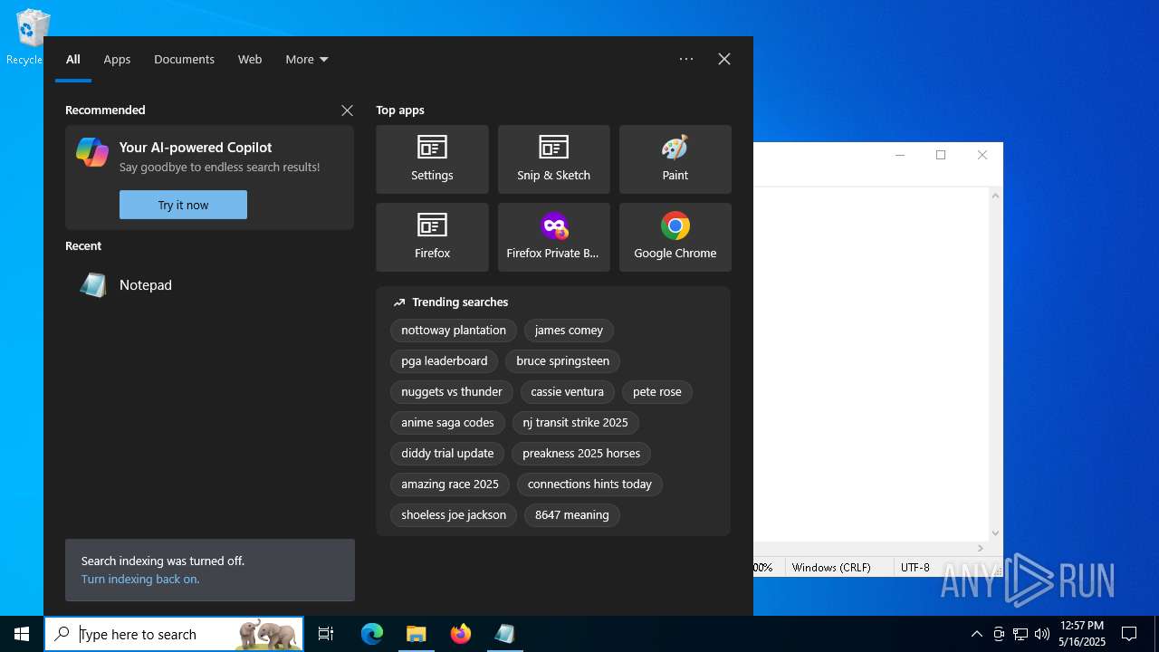This screenshot has height=652, width=1159.
Task: Open Firefox from taskbar
Action: tap(461, 634)
